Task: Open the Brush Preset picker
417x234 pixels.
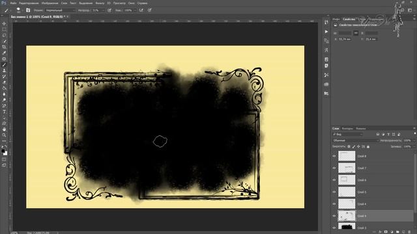Action: coord(18,10)
